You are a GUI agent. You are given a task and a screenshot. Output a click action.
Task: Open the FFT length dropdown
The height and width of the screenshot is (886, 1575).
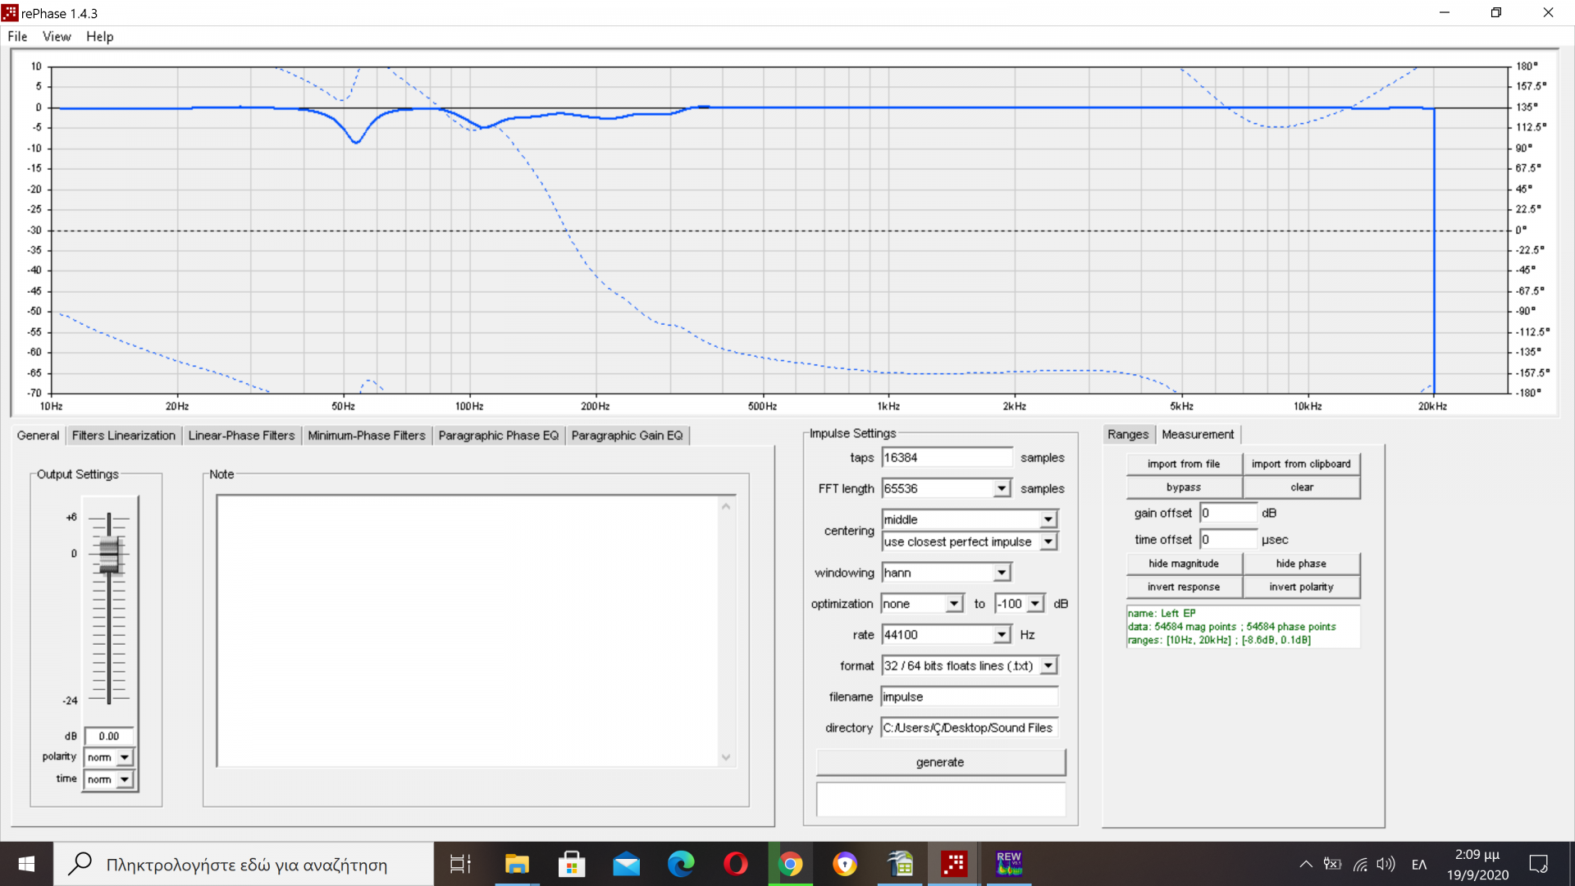1002,489
